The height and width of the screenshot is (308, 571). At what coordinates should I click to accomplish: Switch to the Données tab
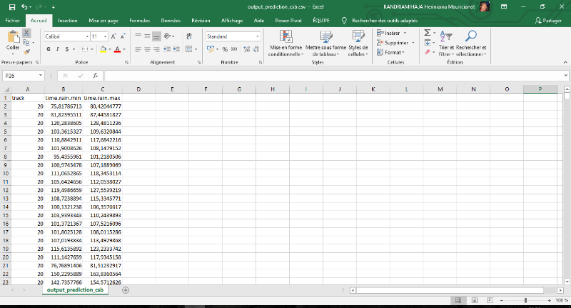(x=171, y=21)
